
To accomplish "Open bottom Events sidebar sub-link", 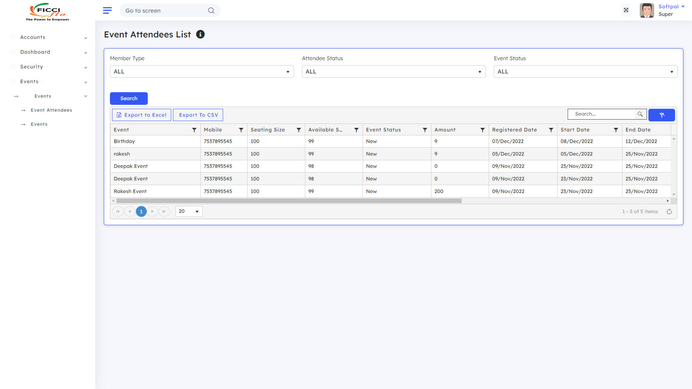I will [39, 124].
